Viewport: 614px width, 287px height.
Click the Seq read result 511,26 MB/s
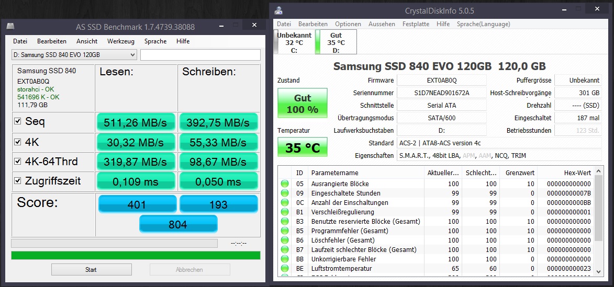click(x=136, y=122)
